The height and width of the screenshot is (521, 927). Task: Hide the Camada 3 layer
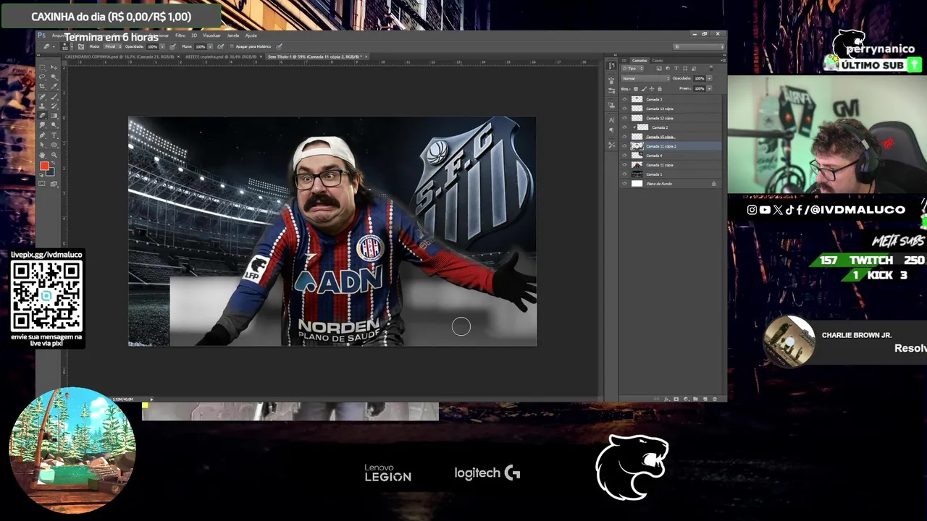coord(624,100)
